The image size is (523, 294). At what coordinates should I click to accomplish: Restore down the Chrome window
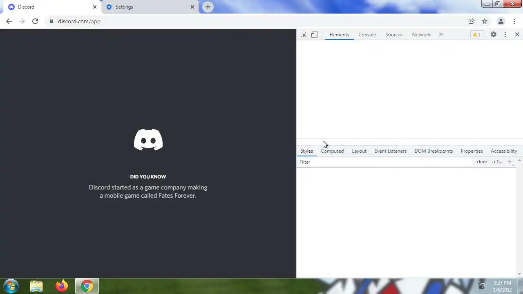click(x=498, y=4)
